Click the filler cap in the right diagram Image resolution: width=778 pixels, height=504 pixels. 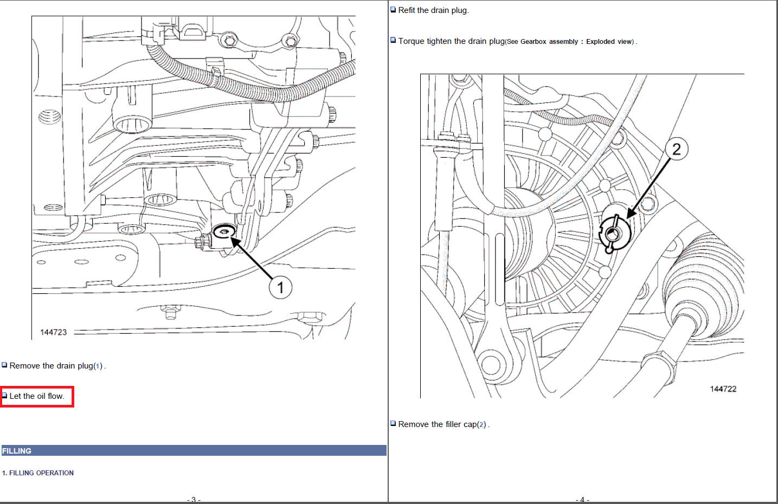[614, 233]
